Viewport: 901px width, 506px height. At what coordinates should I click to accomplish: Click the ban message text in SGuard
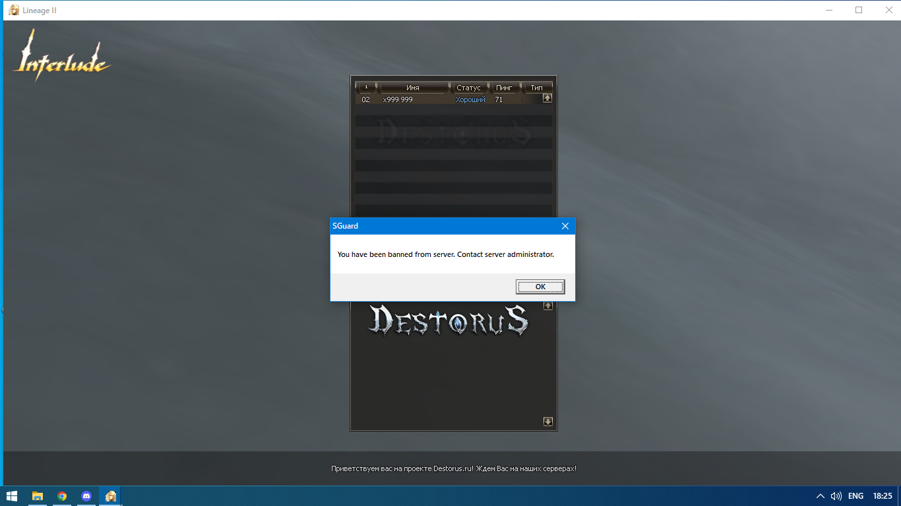[x=446, y=254]
